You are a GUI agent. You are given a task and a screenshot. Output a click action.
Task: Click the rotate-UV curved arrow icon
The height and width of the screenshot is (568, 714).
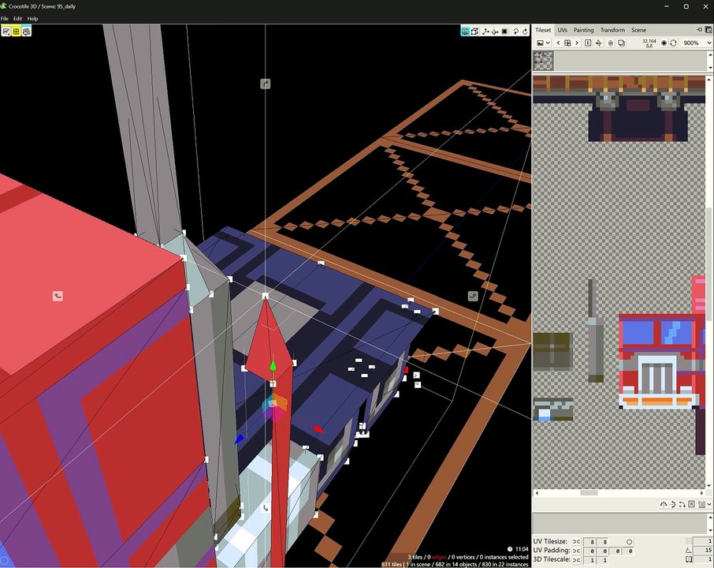682,504
